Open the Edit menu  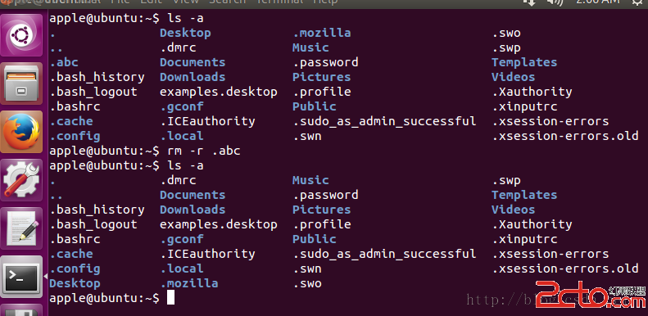[152, 2]
